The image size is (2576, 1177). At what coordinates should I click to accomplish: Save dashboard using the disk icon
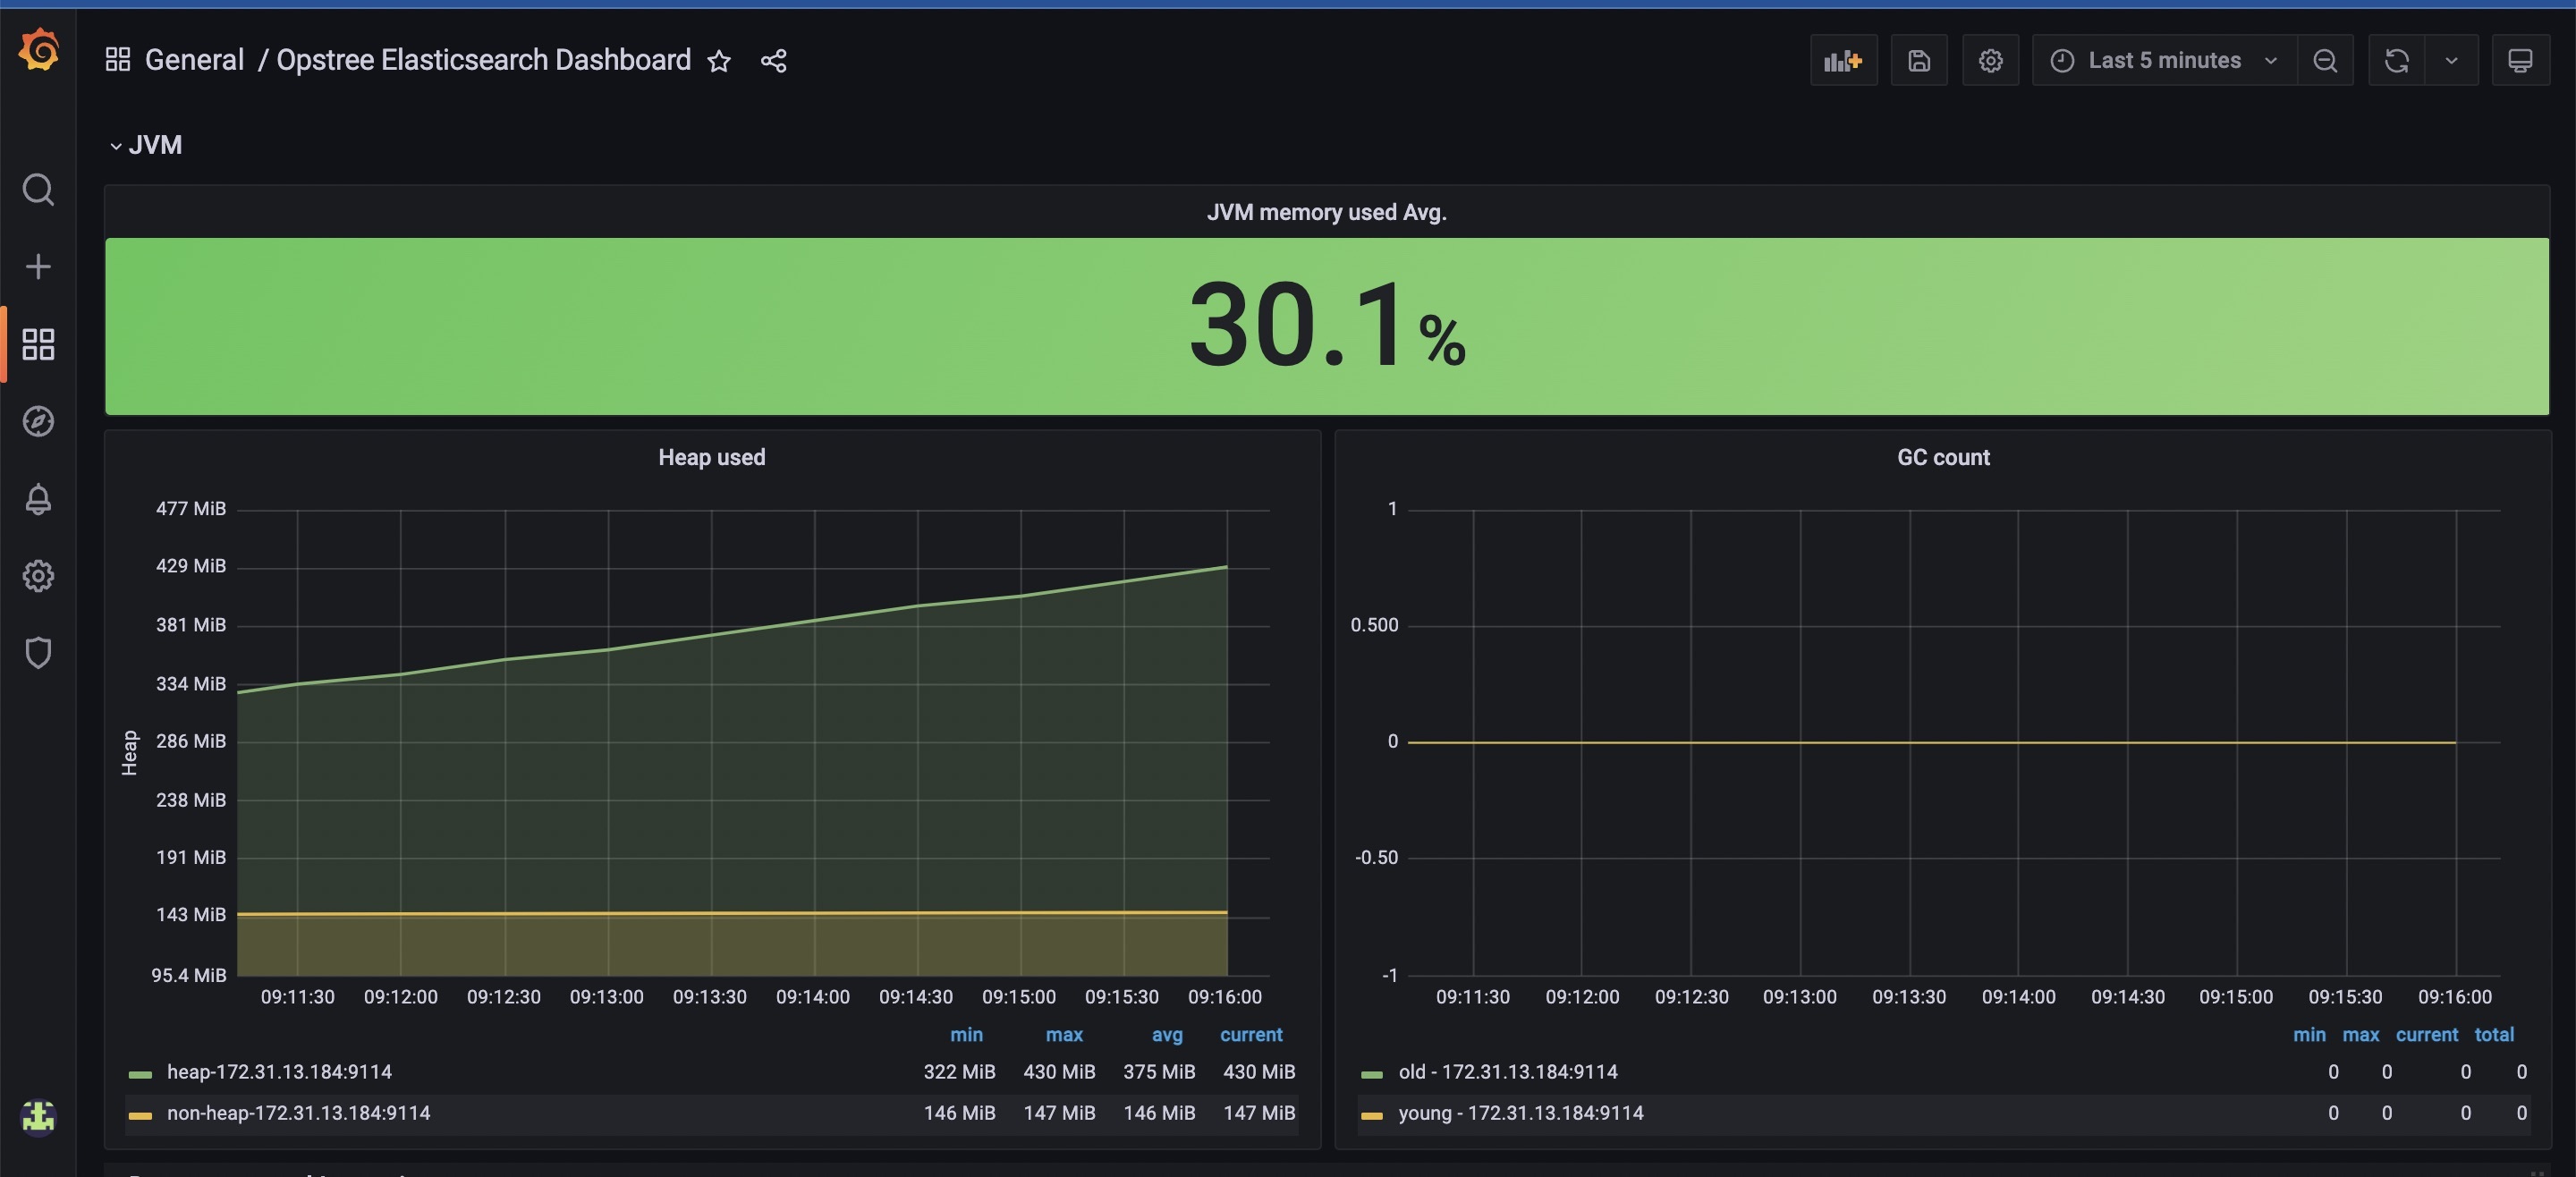point(1918,61)
